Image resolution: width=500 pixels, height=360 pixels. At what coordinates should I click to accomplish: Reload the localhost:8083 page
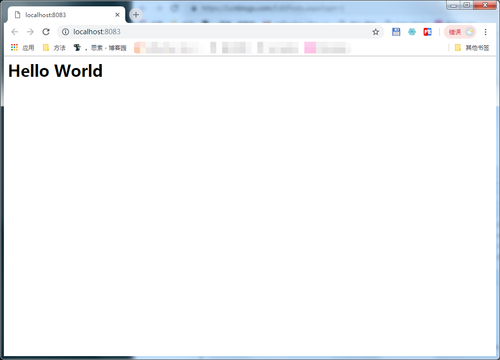click(46, 32)
